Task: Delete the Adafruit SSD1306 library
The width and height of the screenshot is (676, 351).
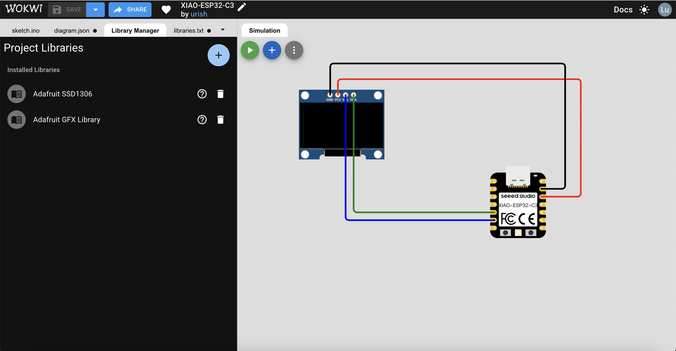Action: pyautogui.click(x=220, y=94)
